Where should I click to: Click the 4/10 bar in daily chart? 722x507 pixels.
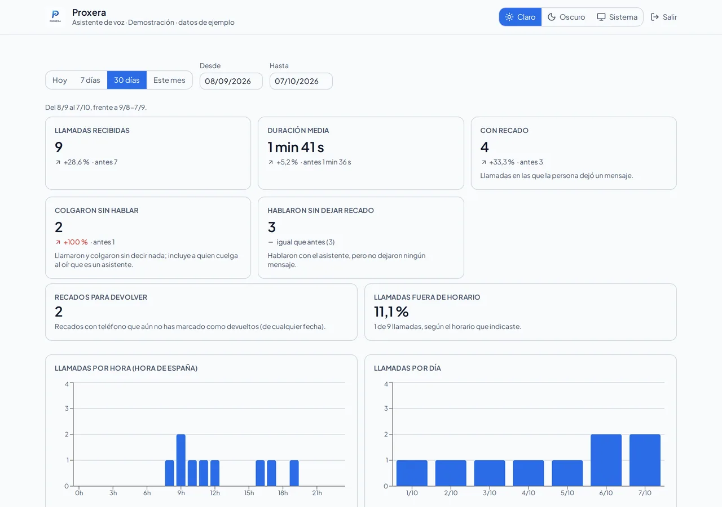[529, 473]
